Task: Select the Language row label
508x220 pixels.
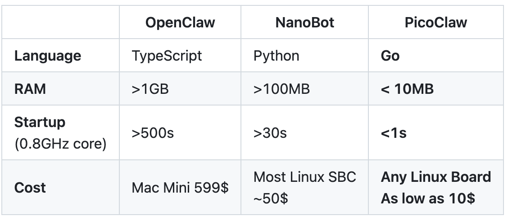Action: click(48, 56)
